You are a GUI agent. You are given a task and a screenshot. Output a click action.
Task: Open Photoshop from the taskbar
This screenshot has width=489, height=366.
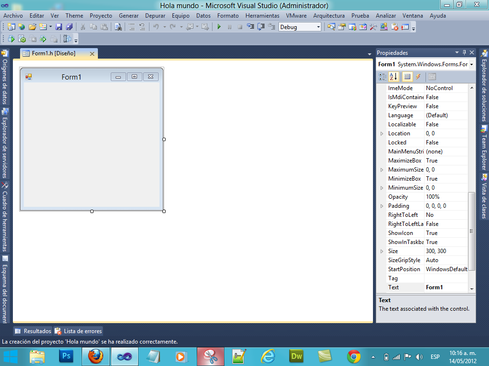66,356
